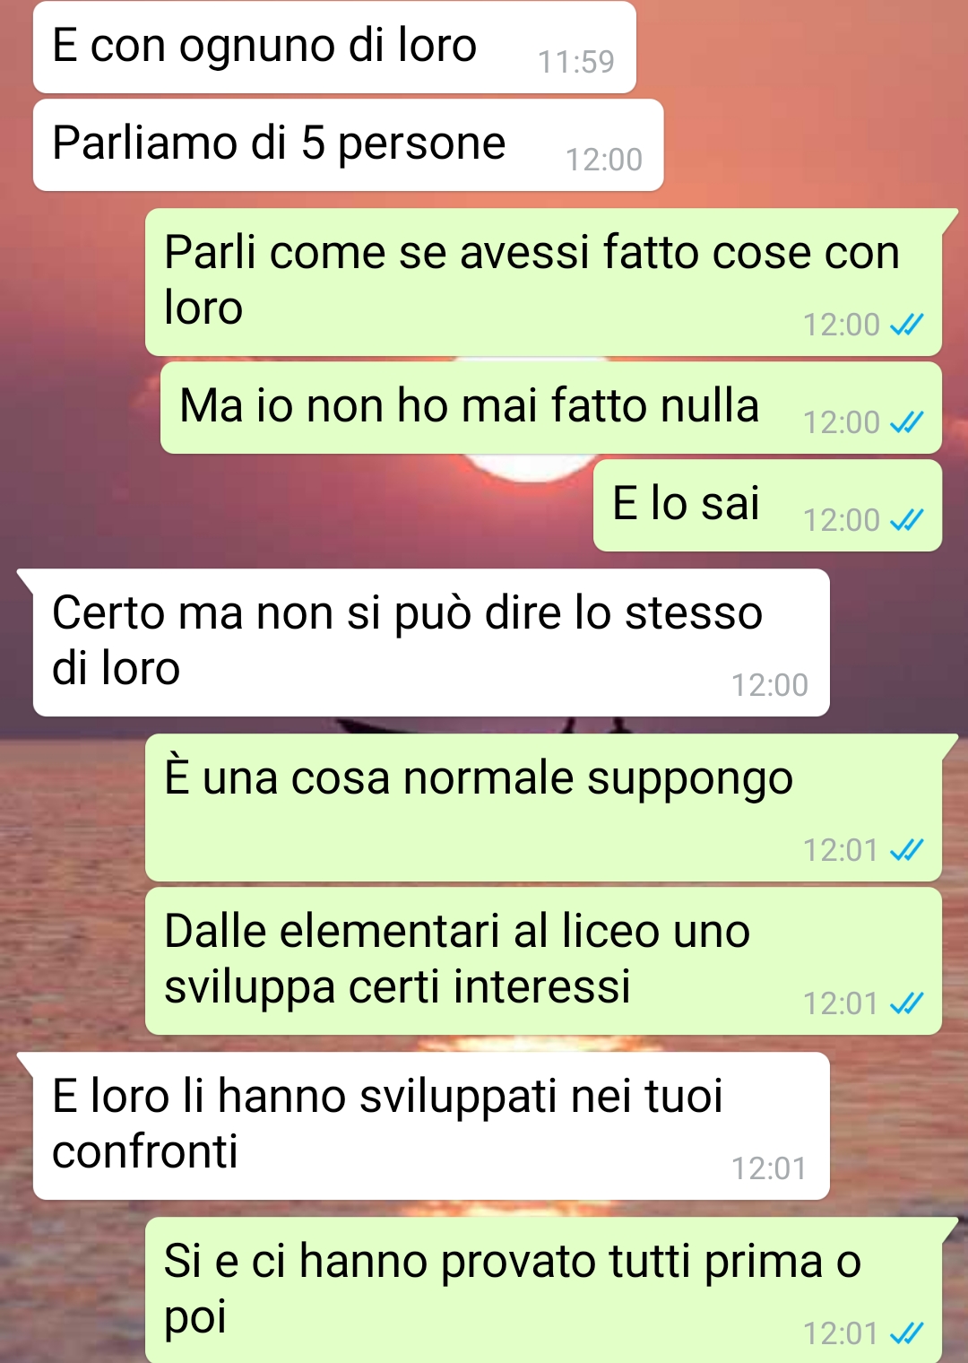The width and height of the screenshot is (968, 1363).
Task: Click the read checkmarks on "Parli come se avessi" message
Action: click(x=906, y=325)
